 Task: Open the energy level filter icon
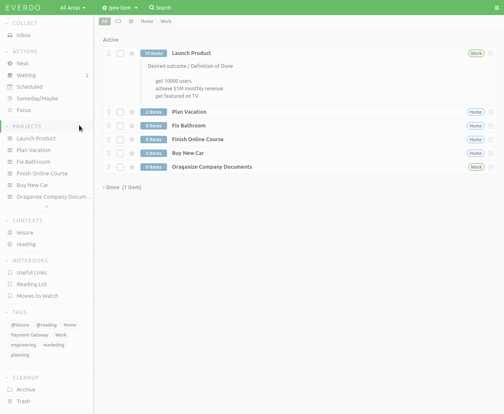(x=118, y=21)
